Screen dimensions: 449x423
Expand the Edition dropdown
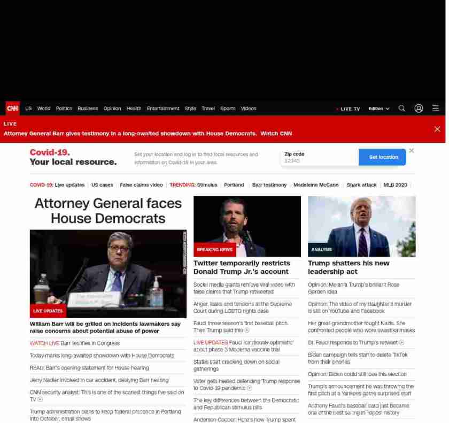379,109
